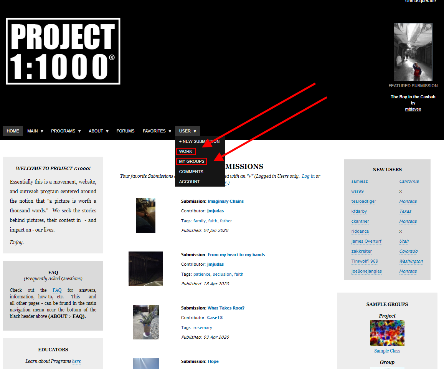Open the Imaginary Chains submission

(226, 201)
